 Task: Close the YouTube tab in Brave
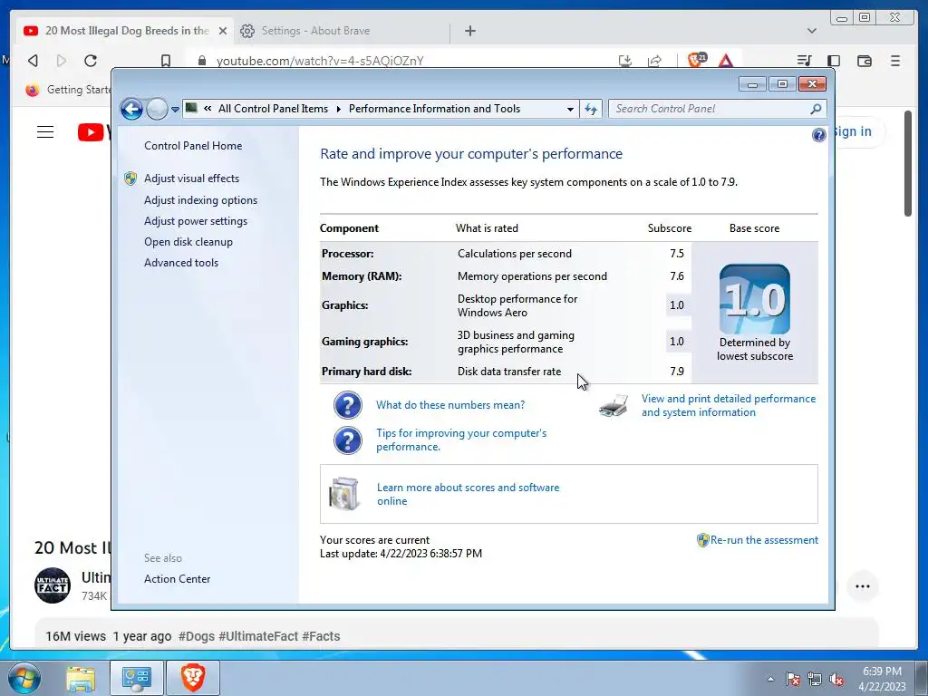(x=223, y=31)
